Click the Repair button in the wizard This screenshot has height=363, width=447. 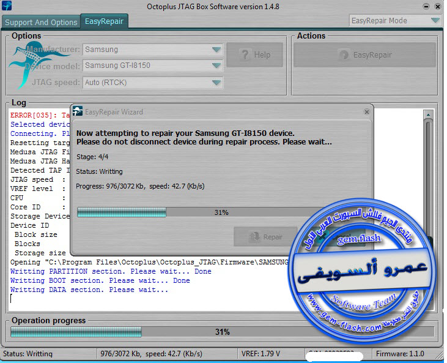(265, 236)
